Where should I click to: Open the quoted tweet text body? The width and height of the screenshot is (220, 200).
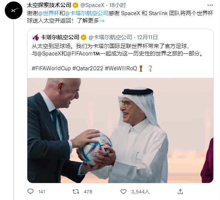click(117, 58)
